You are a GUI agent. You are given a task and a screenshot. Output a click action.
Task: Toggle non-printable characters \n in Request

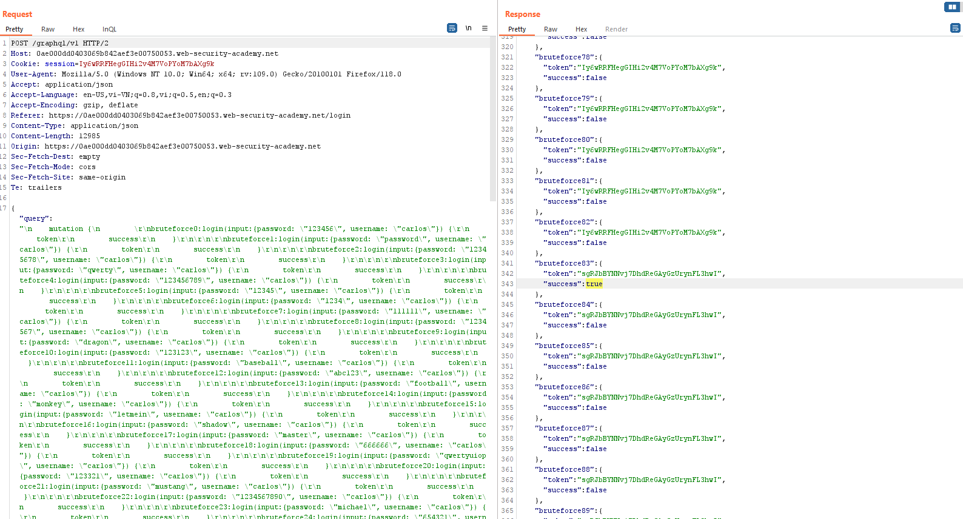[x=468, y=28]
